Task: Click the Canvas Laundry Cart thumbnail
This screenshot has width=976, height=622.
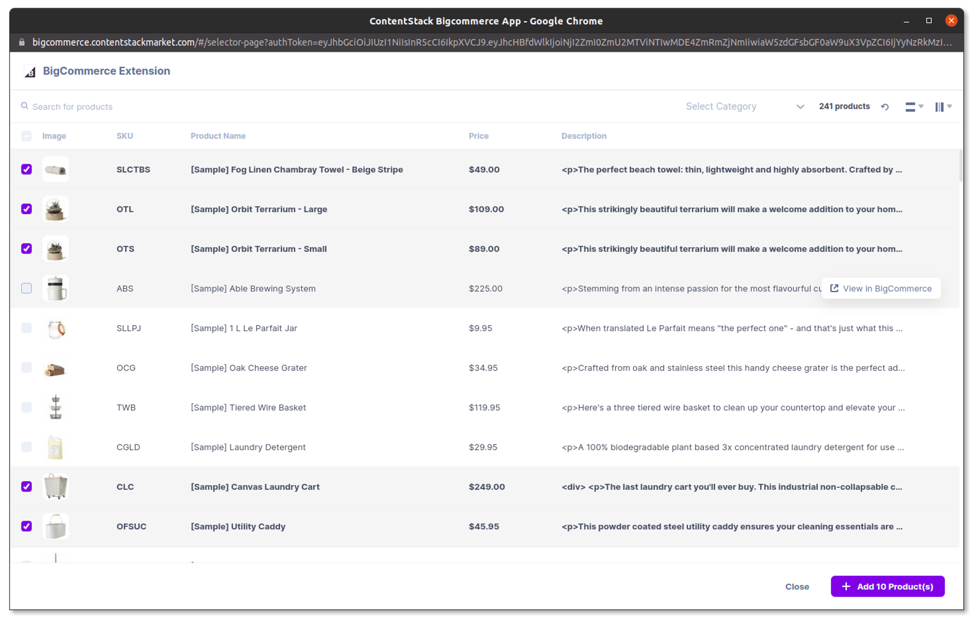Action: [x=55, y=486]
